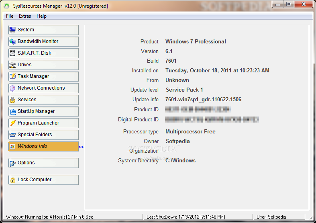Click the Options icon

click(x=12, y=163)
